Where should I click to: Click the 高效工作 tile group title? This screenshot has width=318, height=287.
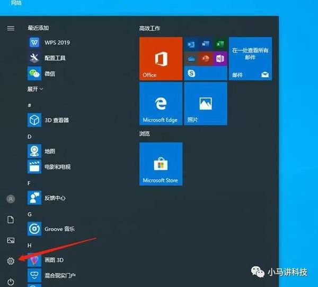click(x=149, y=28)
